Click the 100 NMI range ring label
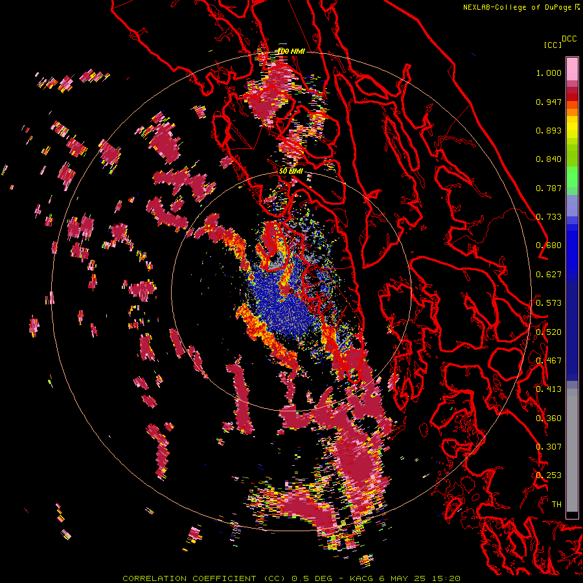The height and width of the screenshot is (583, 583). (x=291, y=51)
